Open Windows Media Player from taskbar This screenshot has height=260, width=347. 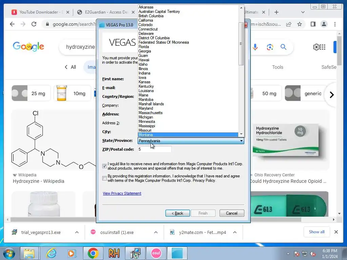click(72, 253)
